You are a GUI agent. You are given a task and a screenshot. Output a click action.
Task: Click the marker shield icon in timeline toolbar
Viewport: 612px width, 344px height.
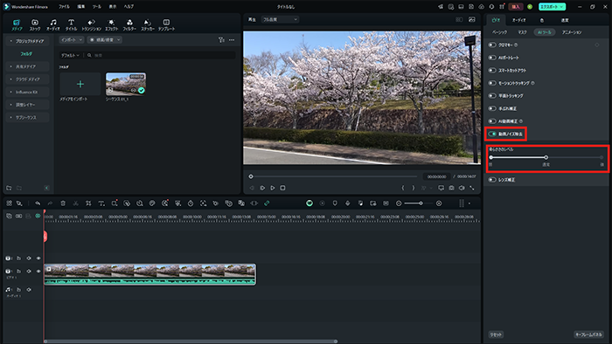click(335, 203)
